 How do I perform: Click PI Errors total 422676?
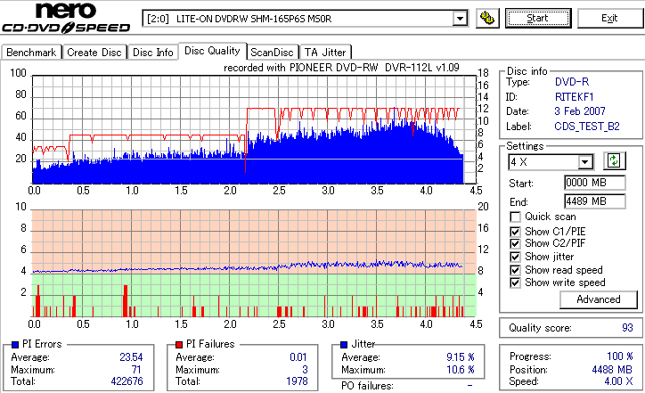click(127, 381)
